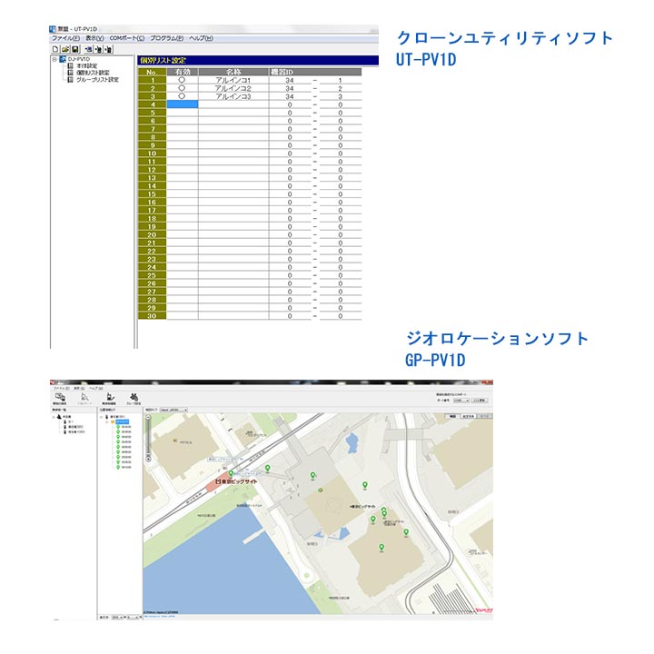Click the green location pin near 東京ビッグサイト label

coord(231,474)
